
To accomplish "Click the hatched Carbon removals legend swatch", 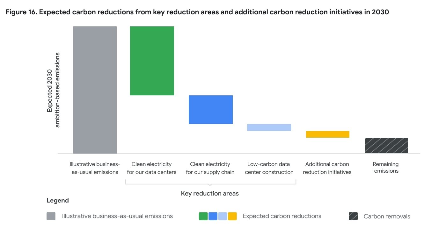I will coord(353,216).
